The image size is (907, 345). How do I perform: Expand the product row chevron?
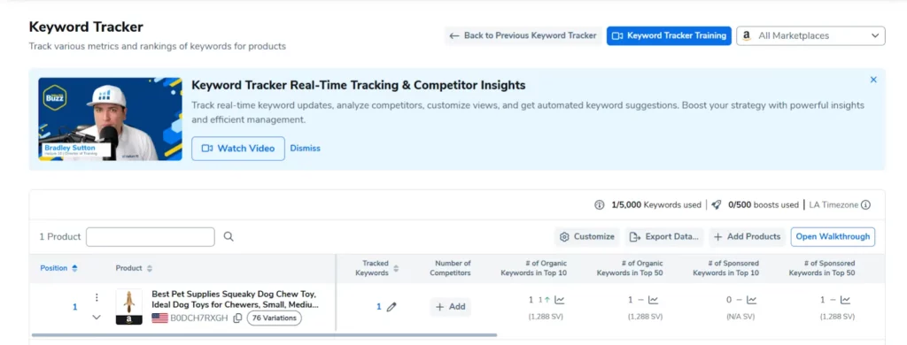click(97, 317)
